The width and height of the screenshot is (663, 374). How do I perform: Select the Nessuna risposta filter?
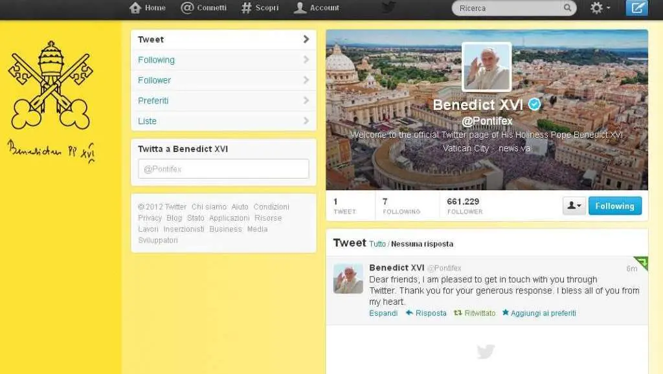click(x=422, y=244)
